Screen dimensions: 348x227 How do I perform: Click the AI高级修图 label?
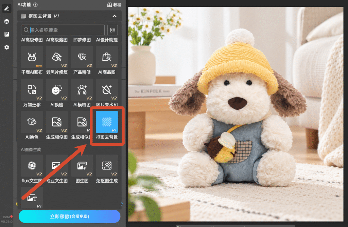point(32,40)
